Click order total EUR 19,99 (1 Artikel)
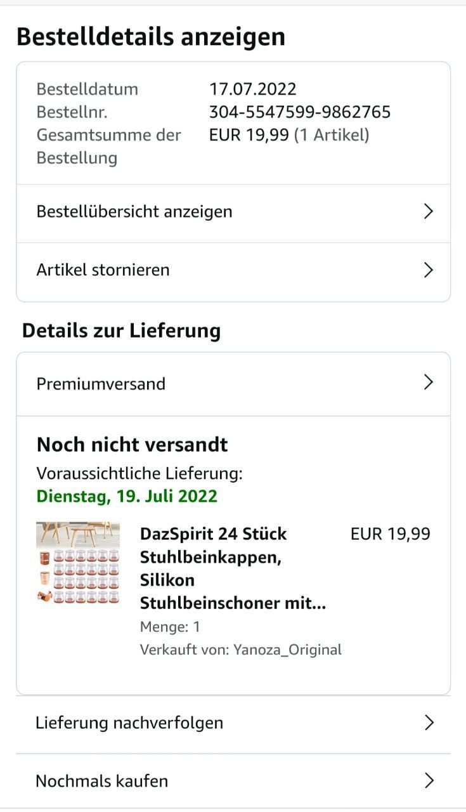This screenshot has height=812, width=466. [x=289, y=135]
